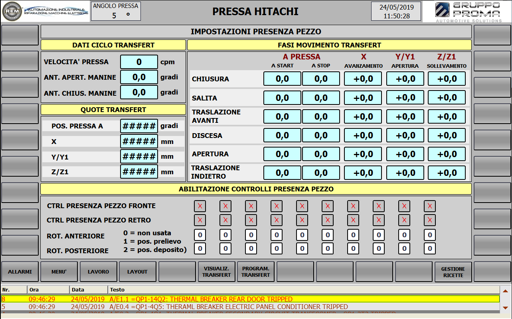Toggle third CTRL PRESENZA PEZZO RETRO checkbox
This screenshot has width=512, height=319.
pos(251,220)
